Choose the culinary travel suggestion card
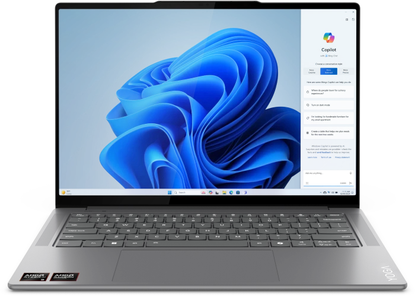This screenshot has height=296, width=415. 328,92
